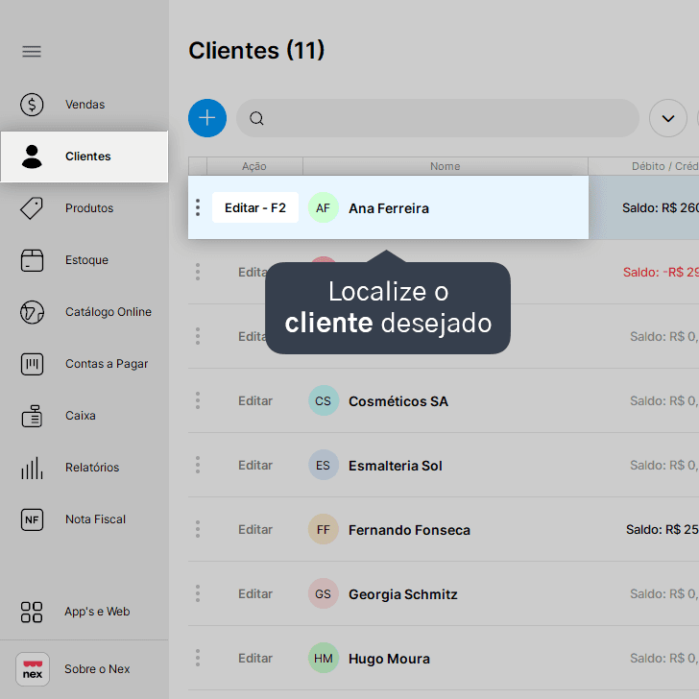Open Estoque section
This screenshot has height=699, width=699.
86,260
